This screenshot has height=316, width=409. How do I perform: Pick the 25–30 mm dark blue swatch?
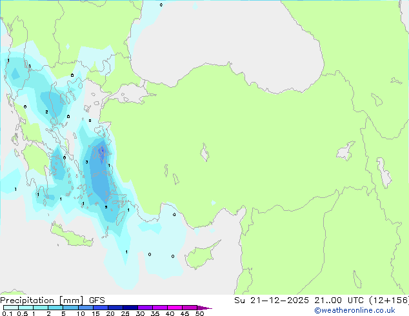(x=130, y=308)
